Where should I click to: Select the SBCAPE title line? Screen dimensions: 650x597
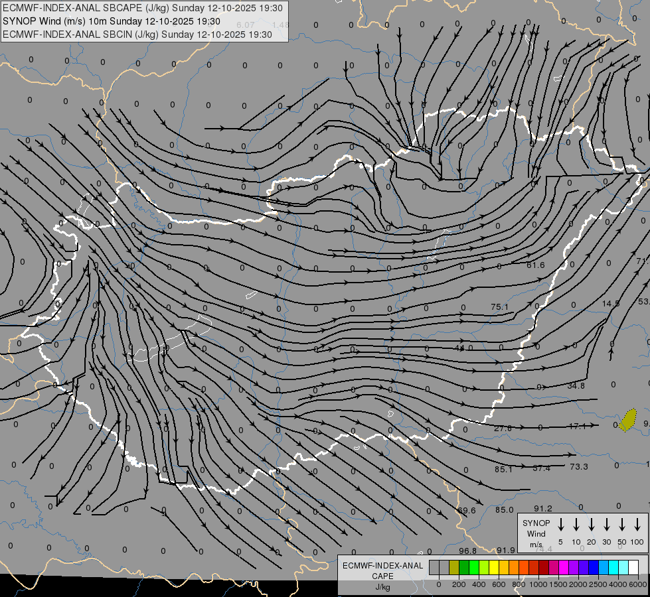pos(143,8)
